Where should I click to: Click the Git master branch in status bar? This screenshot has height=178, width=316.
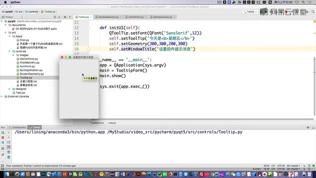click(x=293, y=166)
